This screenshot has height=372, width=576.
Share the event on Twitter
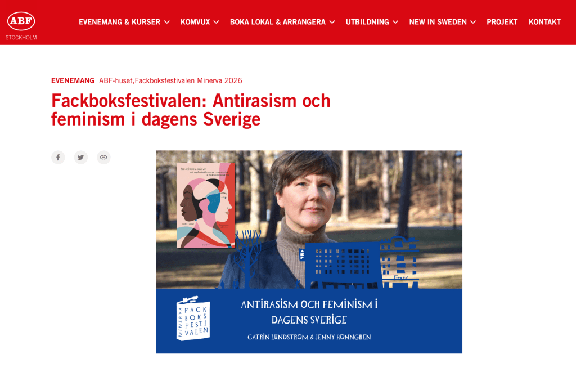[81, 158]
